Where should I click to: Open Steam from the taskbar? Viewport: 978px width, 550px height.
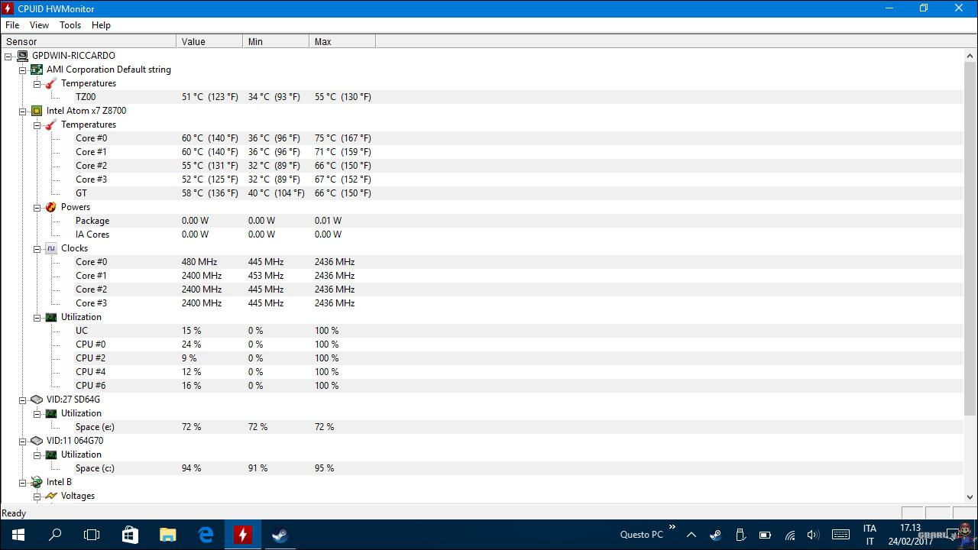tap(280, 535)
